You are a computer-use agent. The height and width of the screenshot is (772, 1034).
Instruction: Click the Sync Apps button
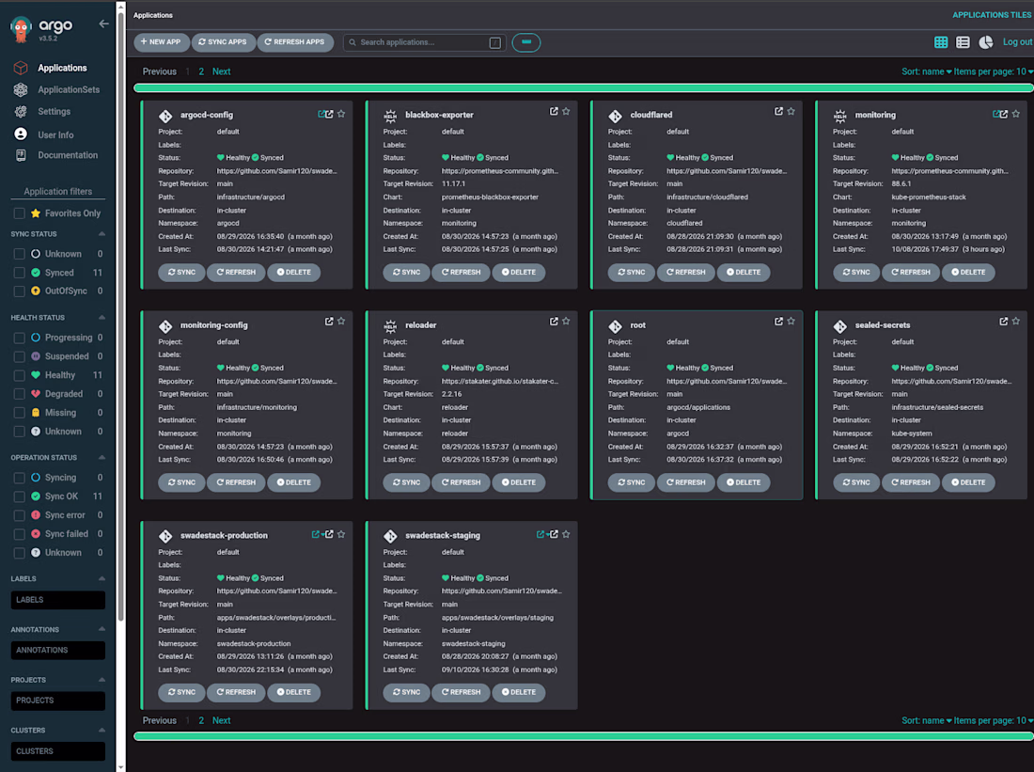coord(223,42)
